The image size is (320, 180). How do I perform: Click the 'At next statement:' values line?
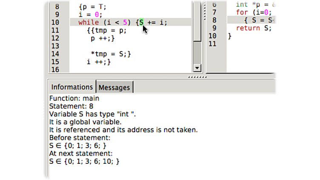[x=84, y=161]
